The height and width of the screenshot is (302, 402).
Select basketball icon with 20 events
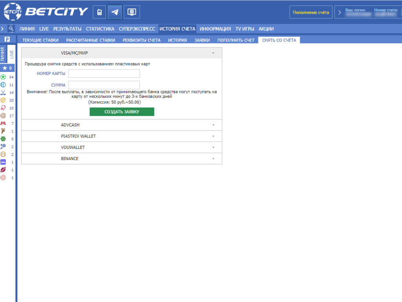3,100
